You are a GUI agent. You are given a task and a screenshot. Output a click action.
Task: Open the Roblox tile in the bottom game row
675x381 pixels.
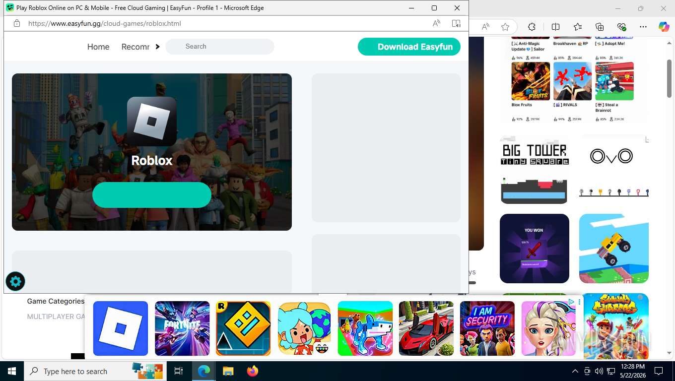coord(121,328)
